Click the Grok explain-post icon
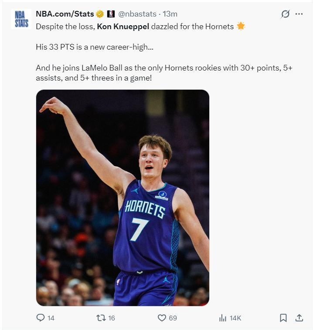Viewport: 313px width, 330px height. tap(285, 14)
